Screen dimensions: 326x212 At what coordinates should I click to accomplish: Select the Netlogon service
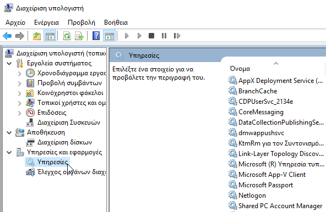tap(252, 196)
